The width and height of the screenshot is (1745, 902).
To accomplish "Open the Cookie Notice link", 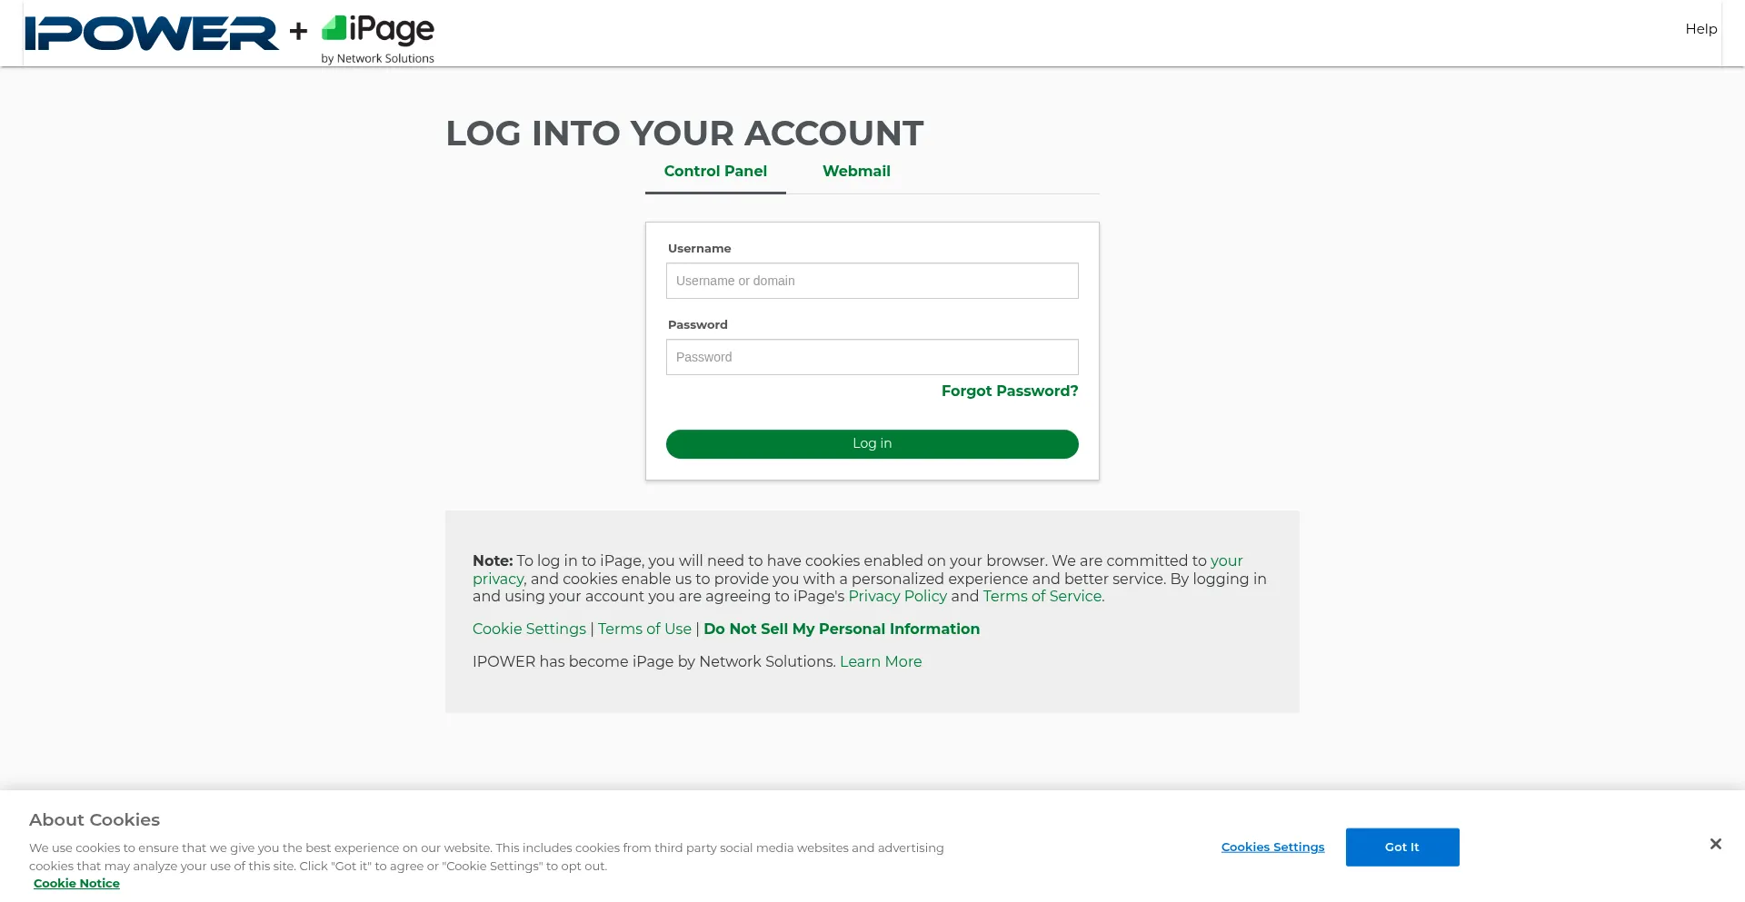I will click(76, 884).
